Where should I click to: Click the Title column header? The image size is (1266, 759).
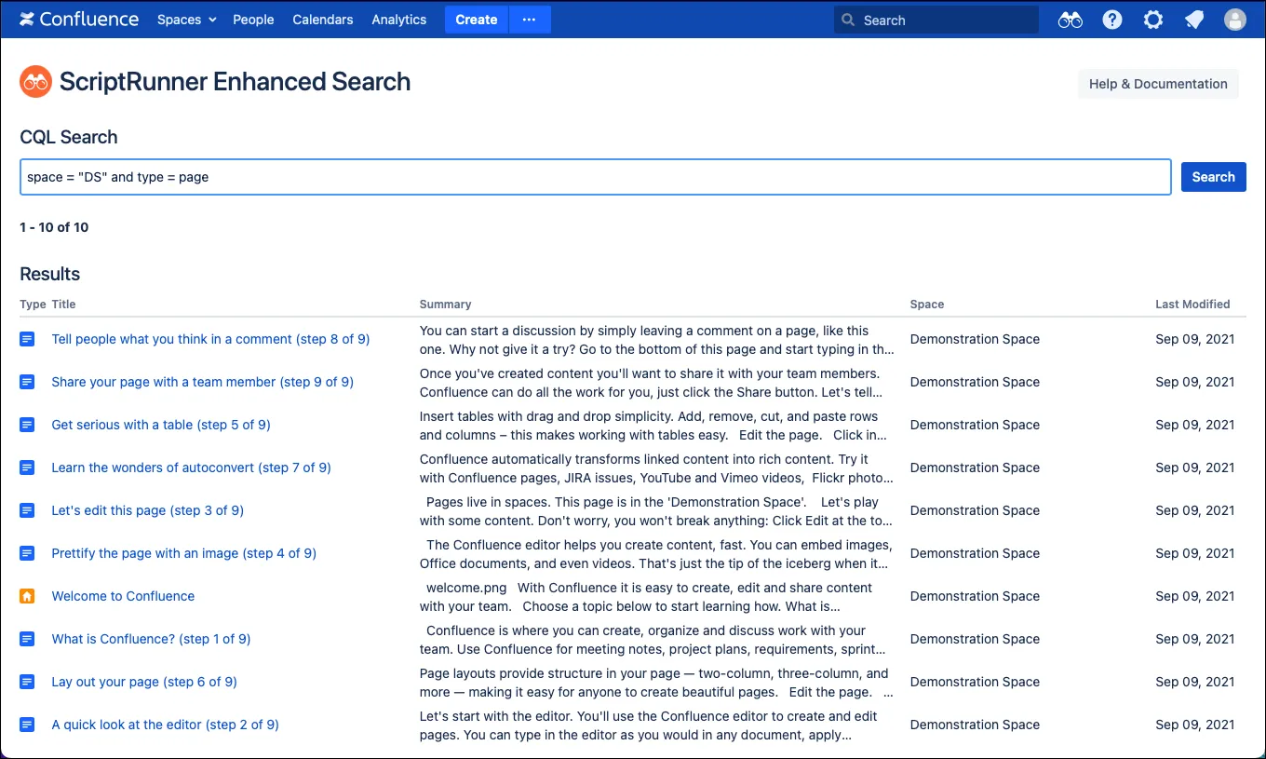coord(63,305)
